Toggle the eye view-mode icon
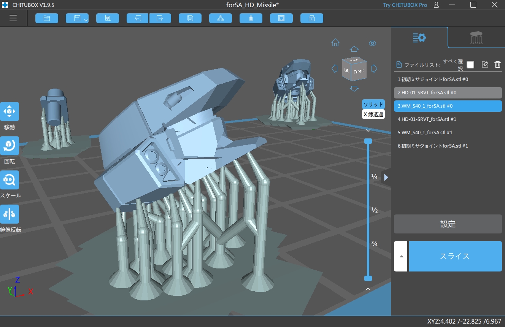 click(373, 43)
